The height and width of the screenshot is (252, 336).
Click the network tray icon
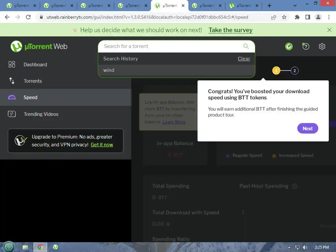(x=297, y=247)
